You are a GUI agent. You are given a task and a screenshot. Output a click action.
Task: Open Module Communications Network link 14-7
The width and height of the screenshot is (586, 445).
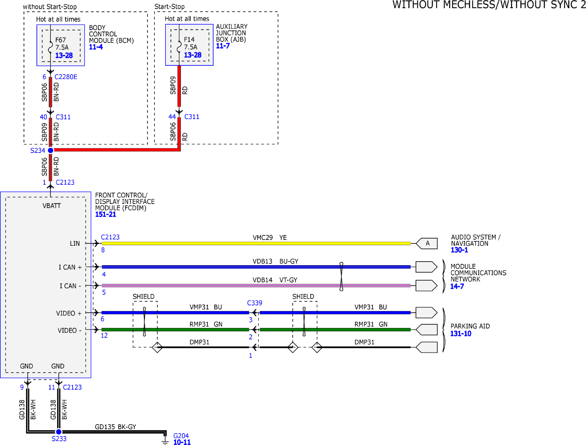pos(457,286)
